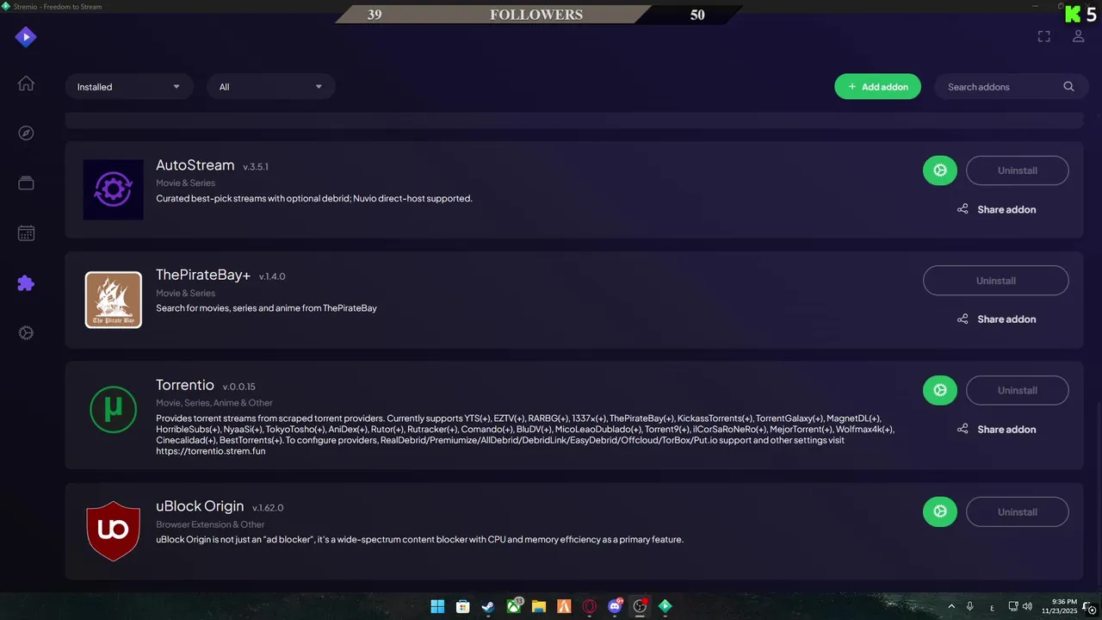Open Steam from taskbar

tap(488, 606)
